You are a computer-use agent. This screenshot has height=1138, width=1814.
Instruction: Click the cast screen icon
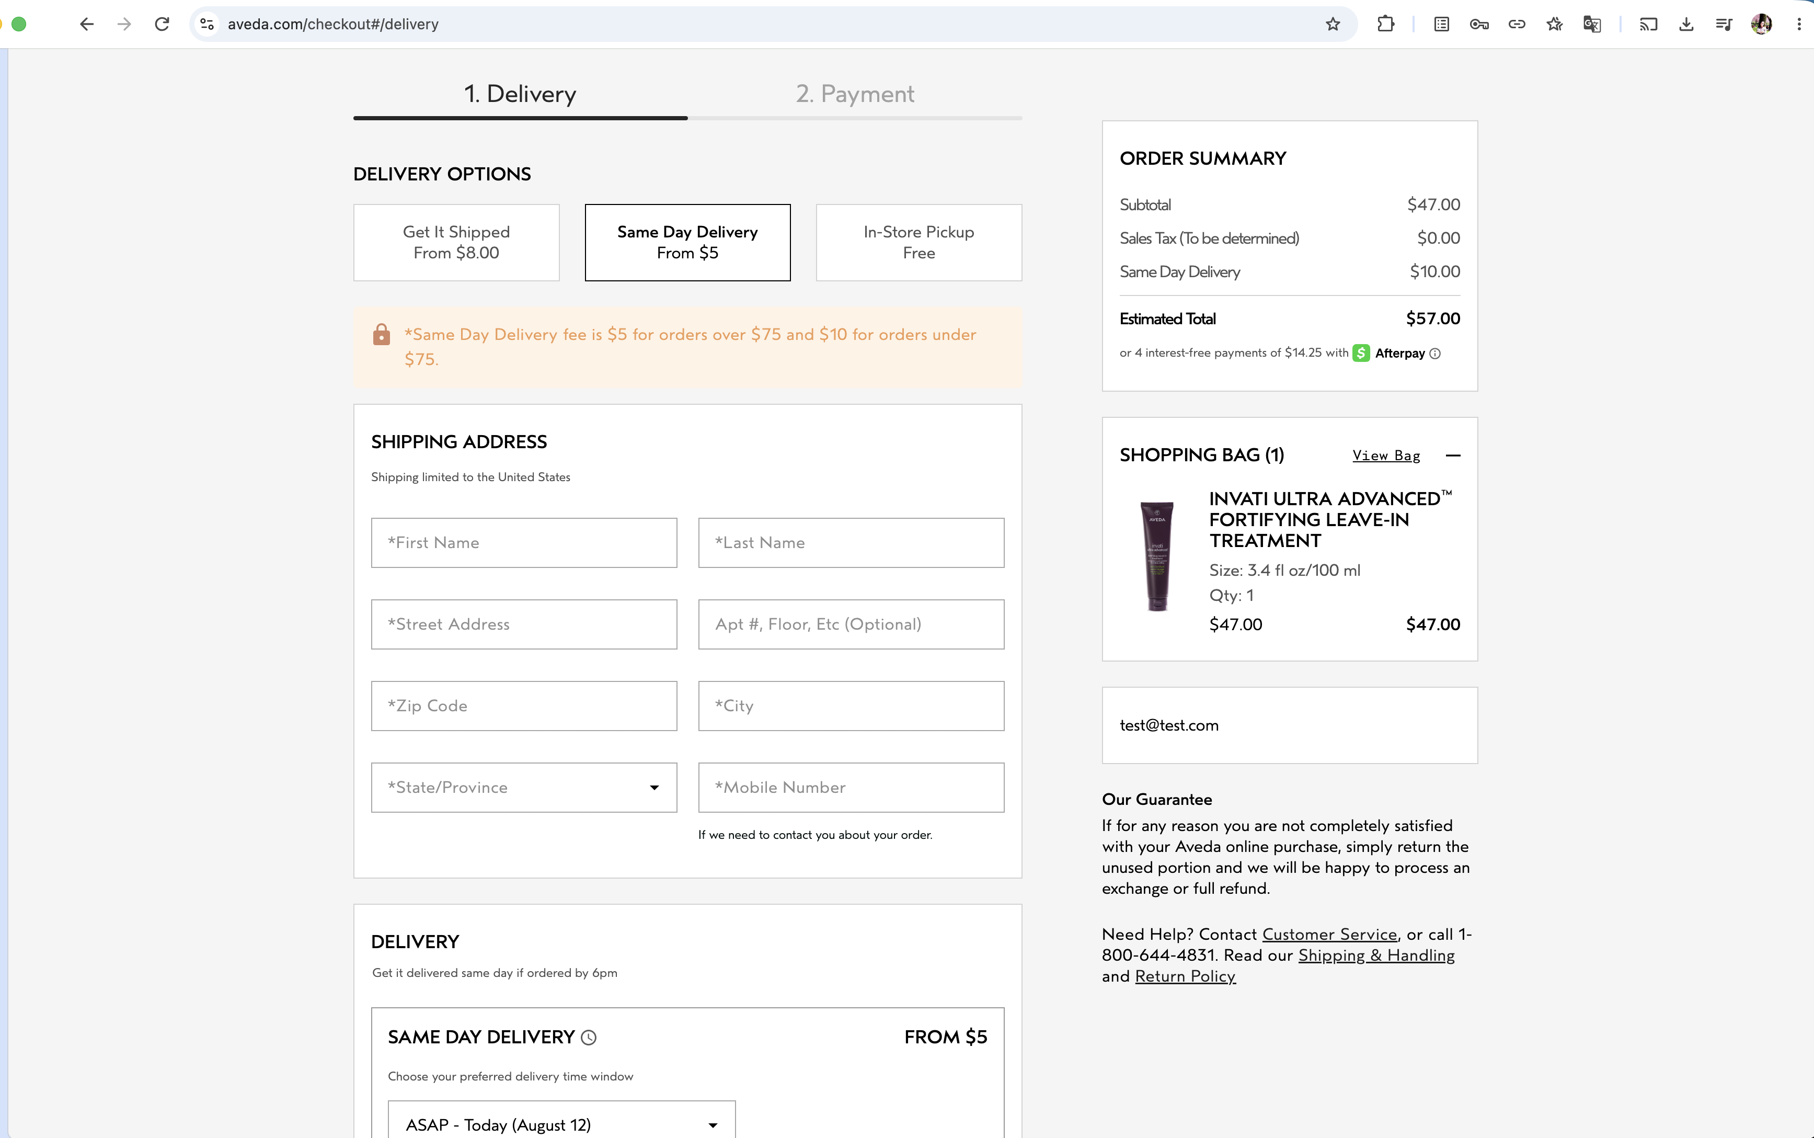pos(1648,24)
